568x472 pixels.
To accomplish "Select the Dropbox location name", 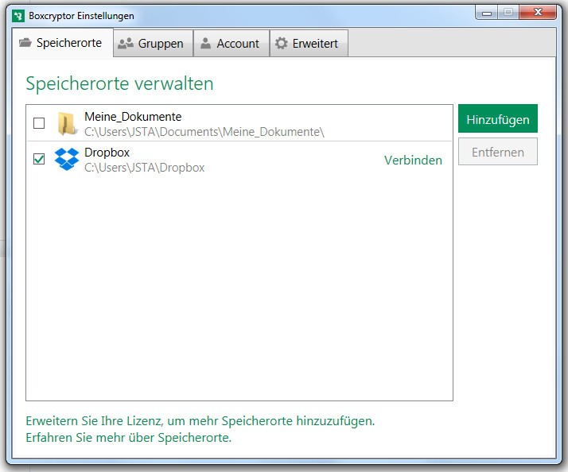I will pos(107,153).
